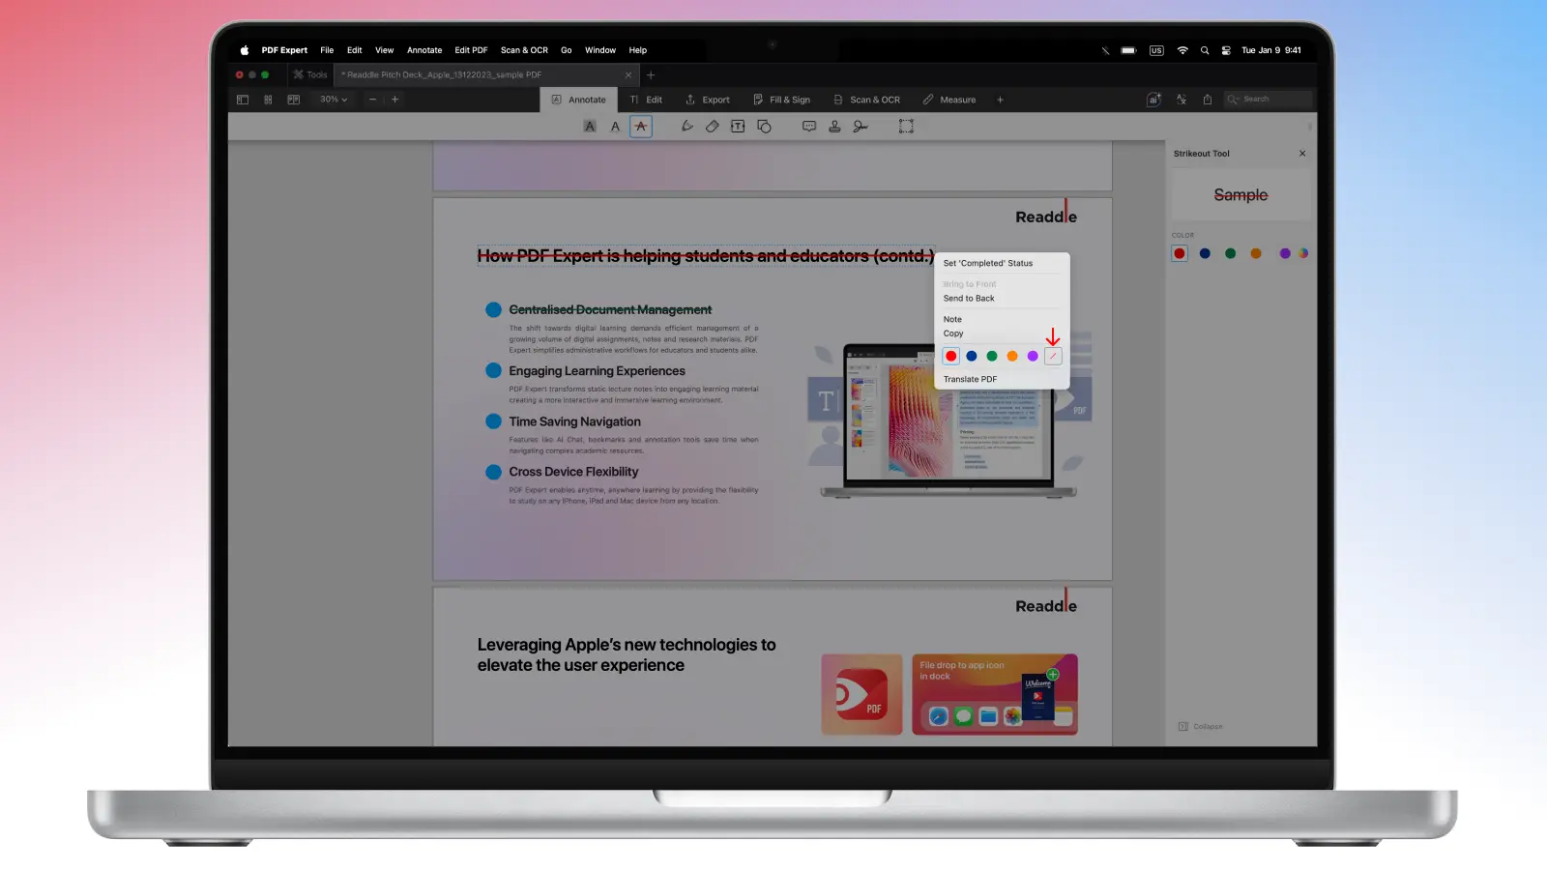Select the Highlight text tool

[x=590, y=127]
